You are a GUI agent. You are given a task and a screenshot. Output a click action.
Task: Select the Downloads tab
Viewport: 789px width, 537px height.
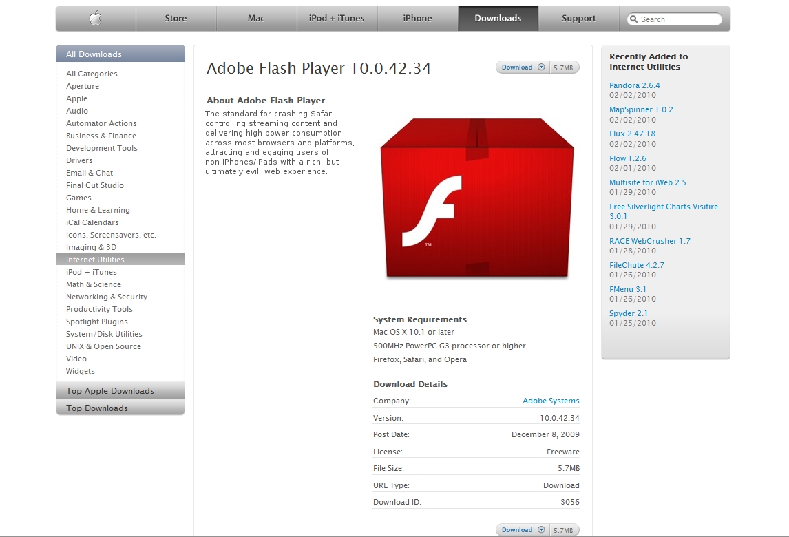pyautogui.click(x=498, y=19)
